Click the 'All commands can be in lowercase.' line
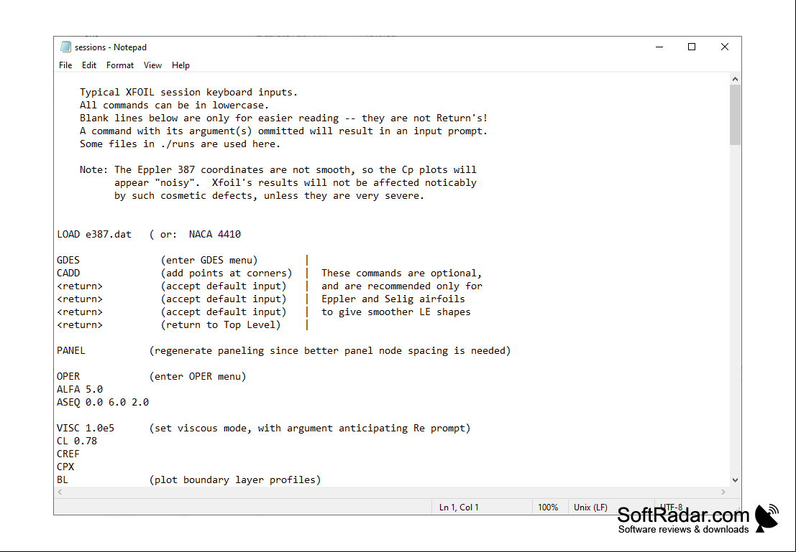 pos(174,106)
